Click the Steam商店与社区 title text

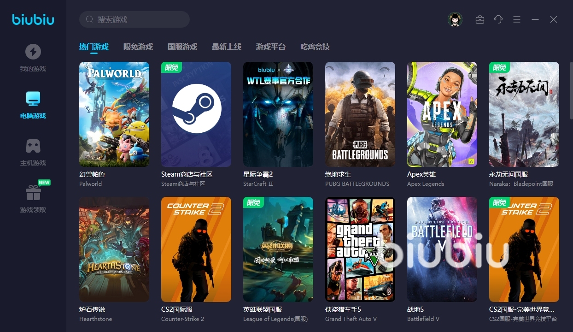187,174
